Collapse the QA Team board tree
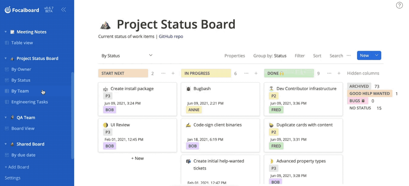Viewport: 409px width, 186px height. click(x=6, y=117)
